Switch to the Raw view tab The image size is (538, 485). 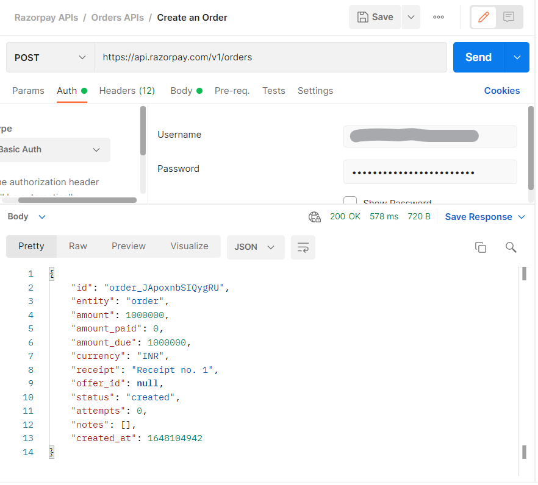(78, 247)
